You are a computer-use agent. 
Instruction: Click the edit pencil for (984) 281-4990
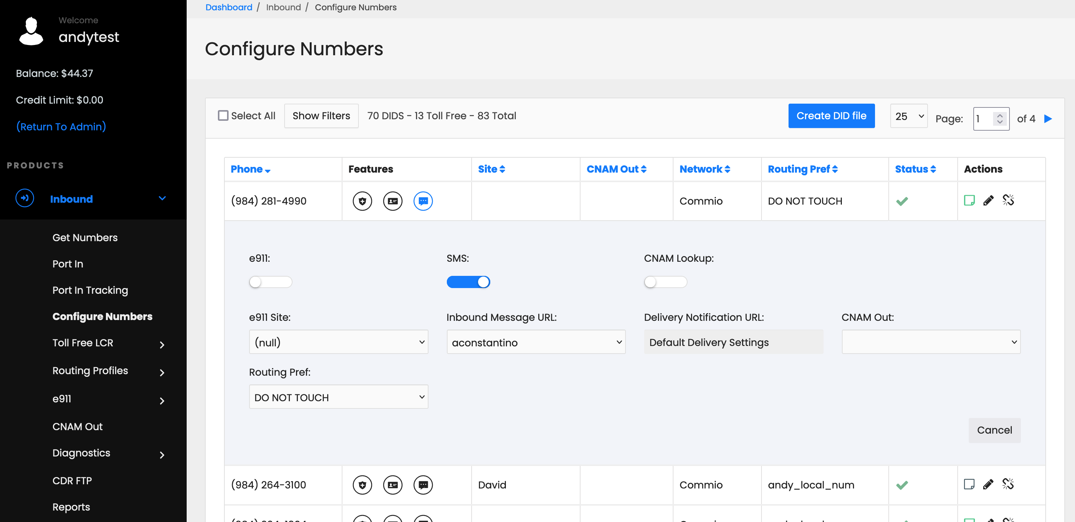tap(988, 200)
